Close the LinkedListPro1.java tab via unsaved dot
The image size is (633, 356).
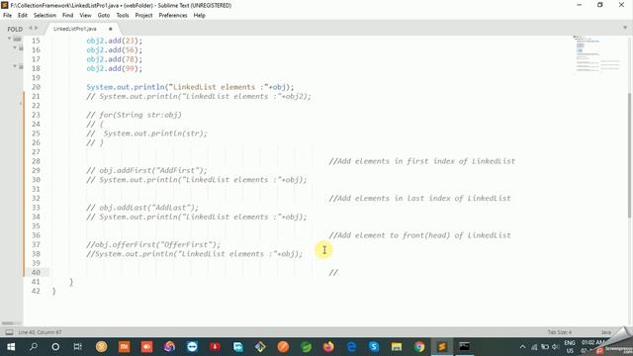[x=110, y=29]
